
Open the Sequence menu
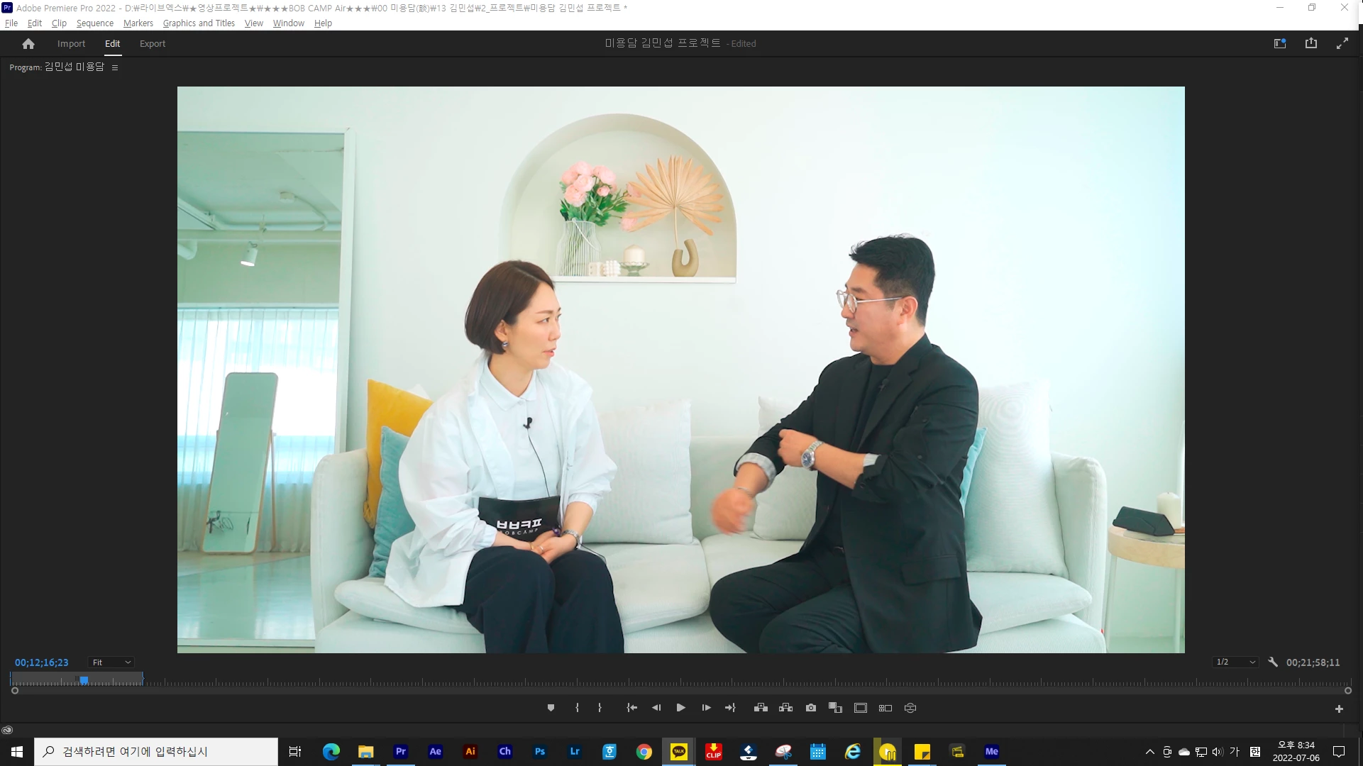click(94, 23)
